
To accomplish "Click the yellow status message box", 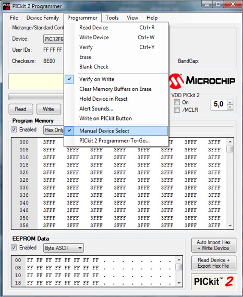I will 36,81.
